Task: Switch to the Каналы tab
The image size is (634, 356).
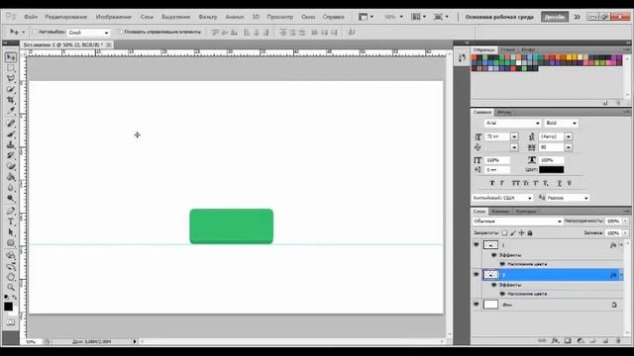Action: (500, 211)
